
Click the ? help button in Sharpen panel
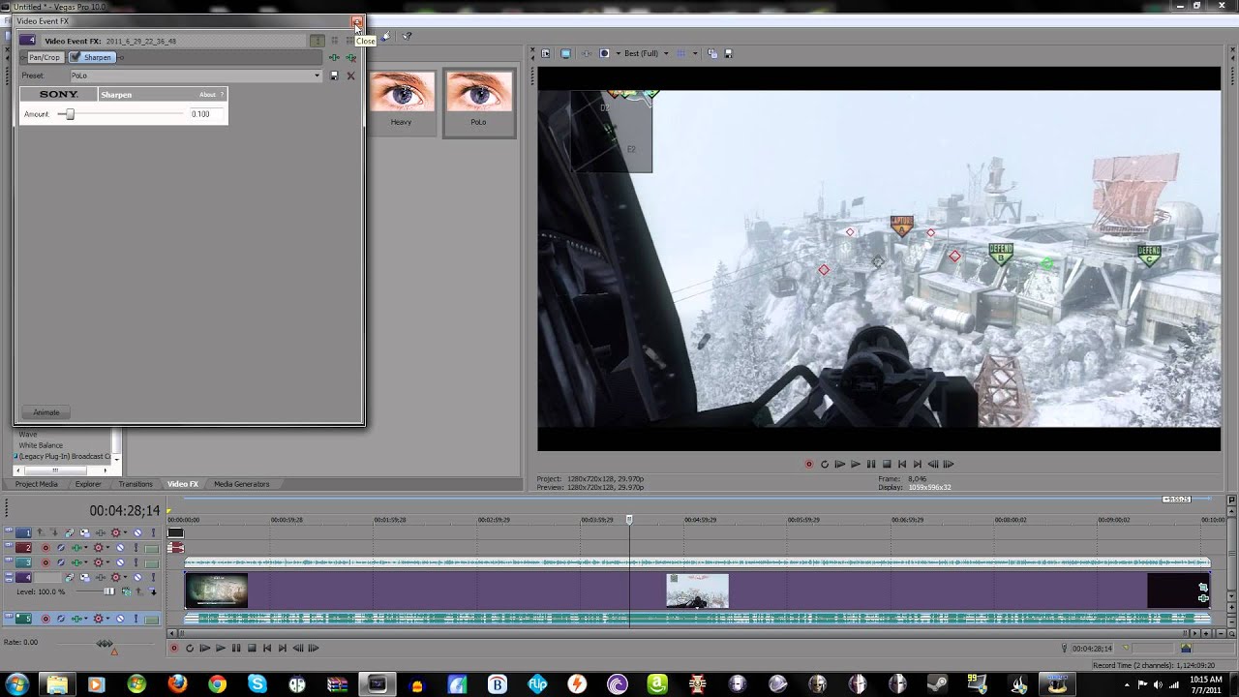click(222, 95)
